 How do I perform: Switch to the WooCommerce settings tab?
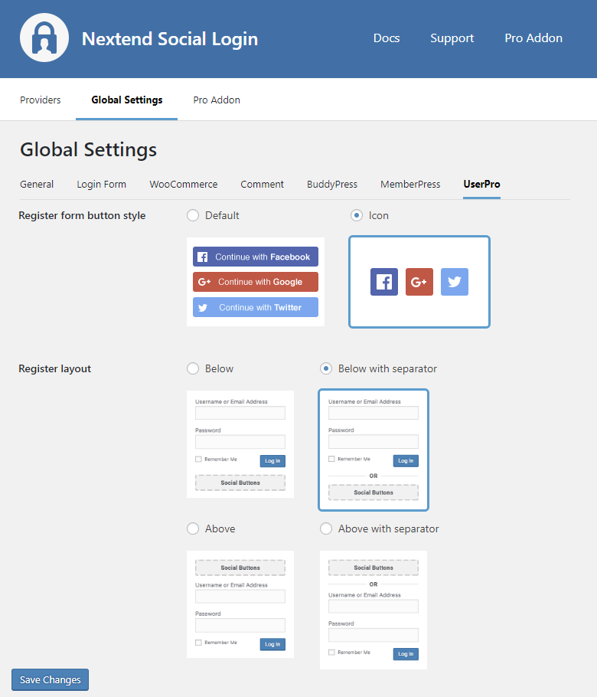pyautogui.click(x=184, y=184)
